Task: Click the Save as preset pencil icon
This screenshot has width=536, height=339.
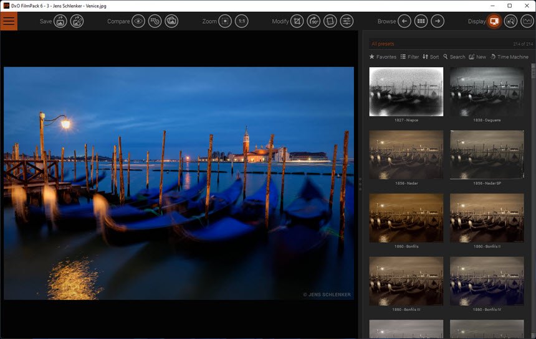Action: 77,21
